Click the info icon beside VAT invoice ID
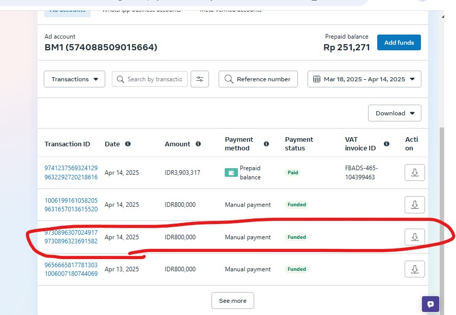This screenshot has height=315, width=456. (387, 144)
